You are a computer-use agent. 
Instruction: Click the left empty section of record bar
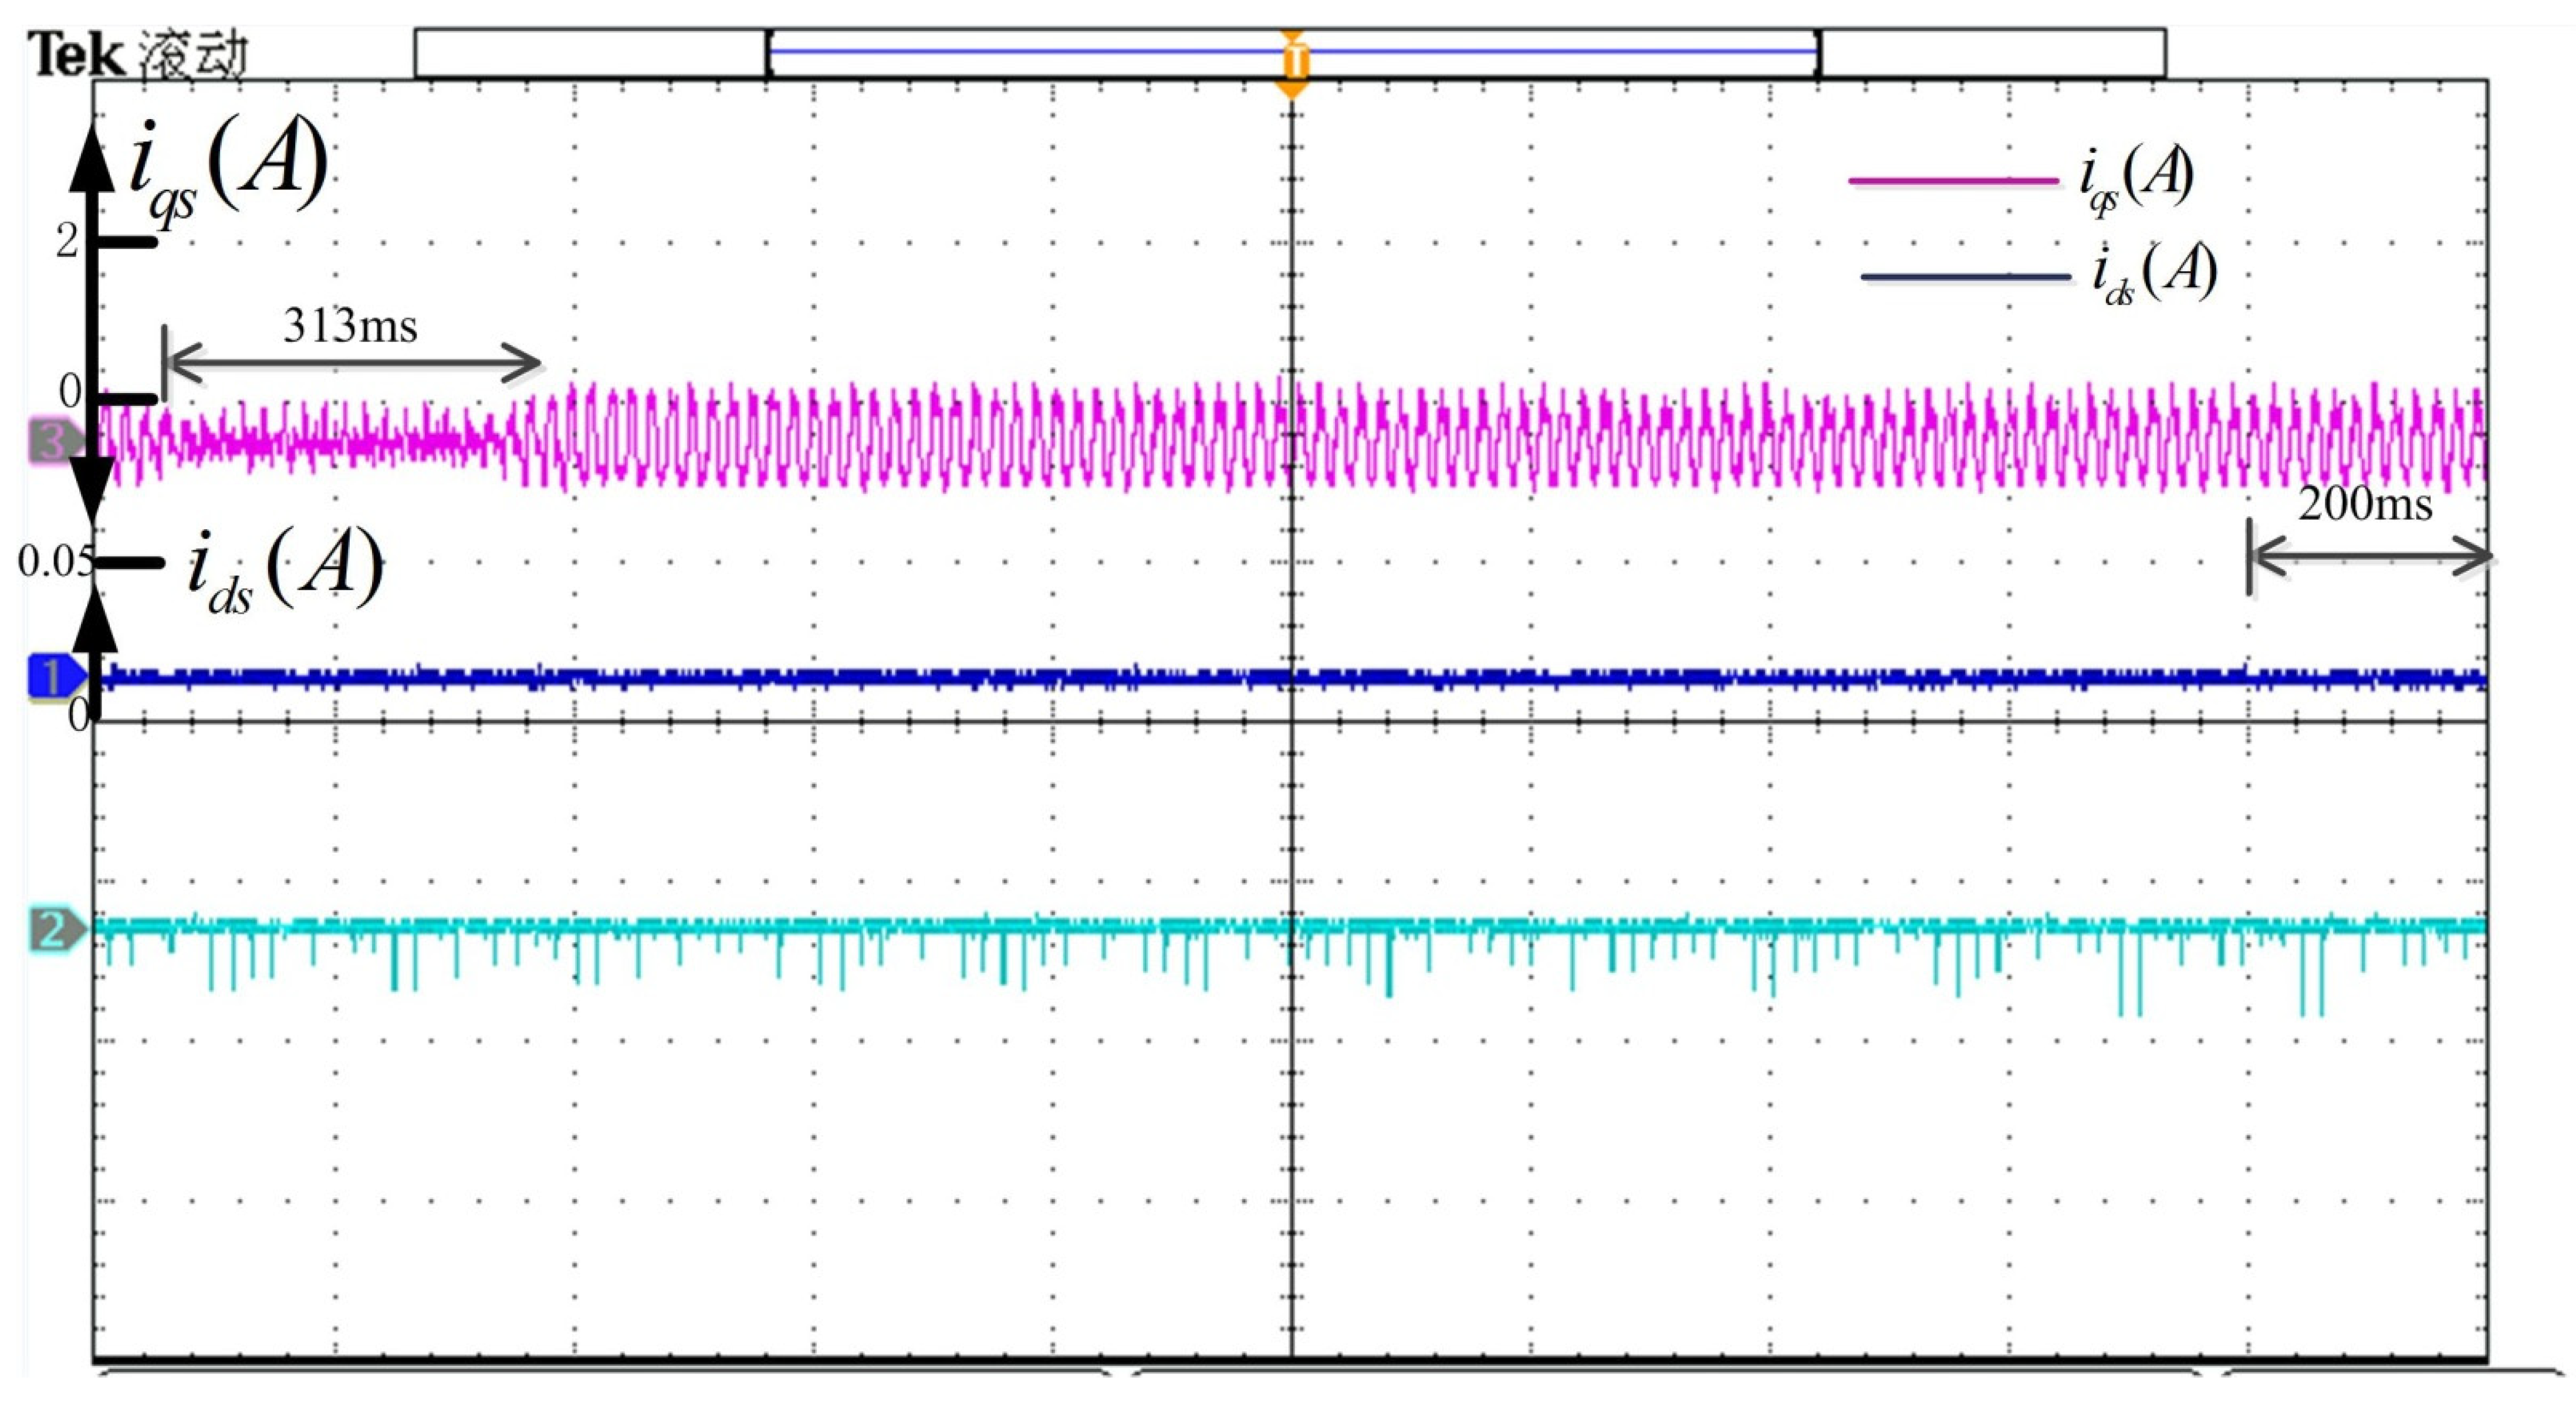[590, 53]
